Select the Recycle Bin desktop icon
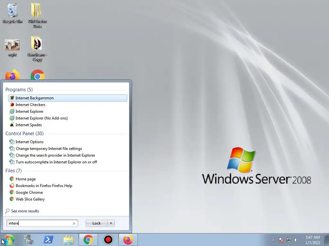Viewport: 329px width, 246px height. coord(13,13)
